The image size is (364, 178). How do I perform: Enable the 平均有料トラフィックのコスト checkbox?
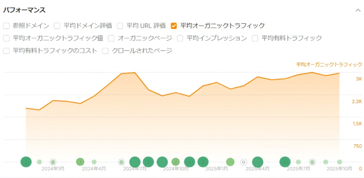tap(6, 51)
